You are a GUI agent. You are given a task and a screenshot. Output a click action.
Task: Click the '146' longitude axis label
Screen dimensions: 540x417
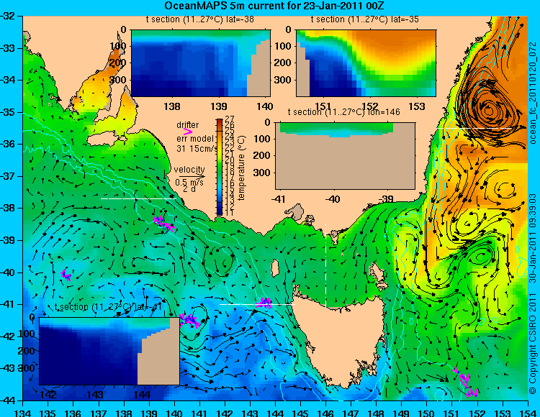[325, 413]
